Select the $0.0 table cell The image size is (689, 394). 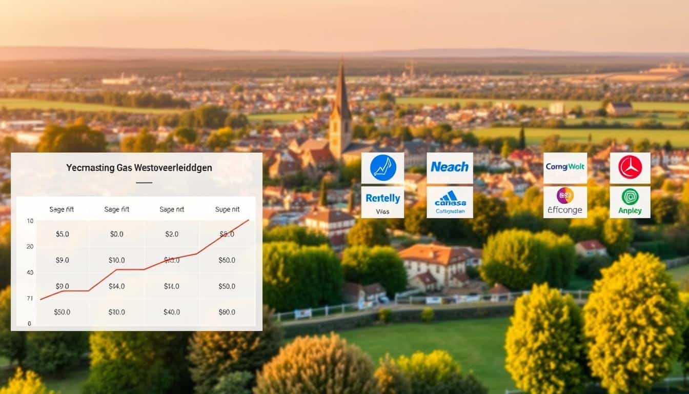coord(117,234)
